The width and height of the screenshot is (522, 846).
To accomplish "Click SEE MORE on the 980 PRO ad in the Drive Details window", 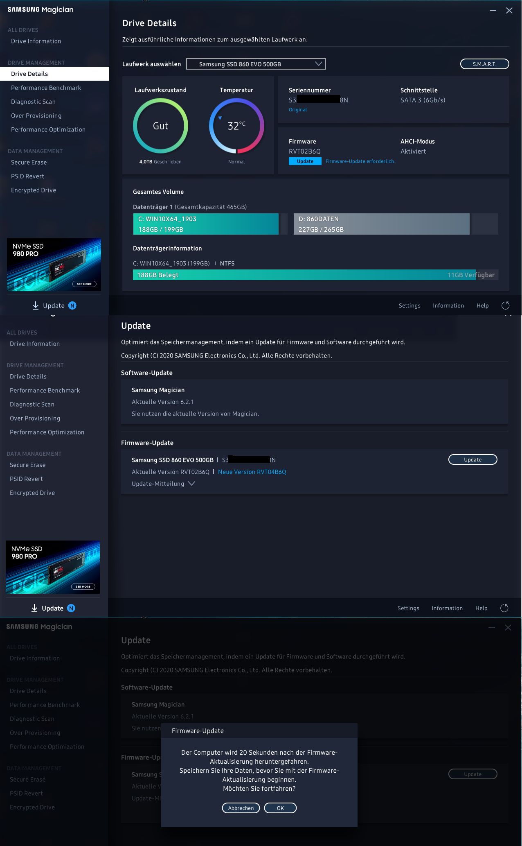I will [84, 284].
